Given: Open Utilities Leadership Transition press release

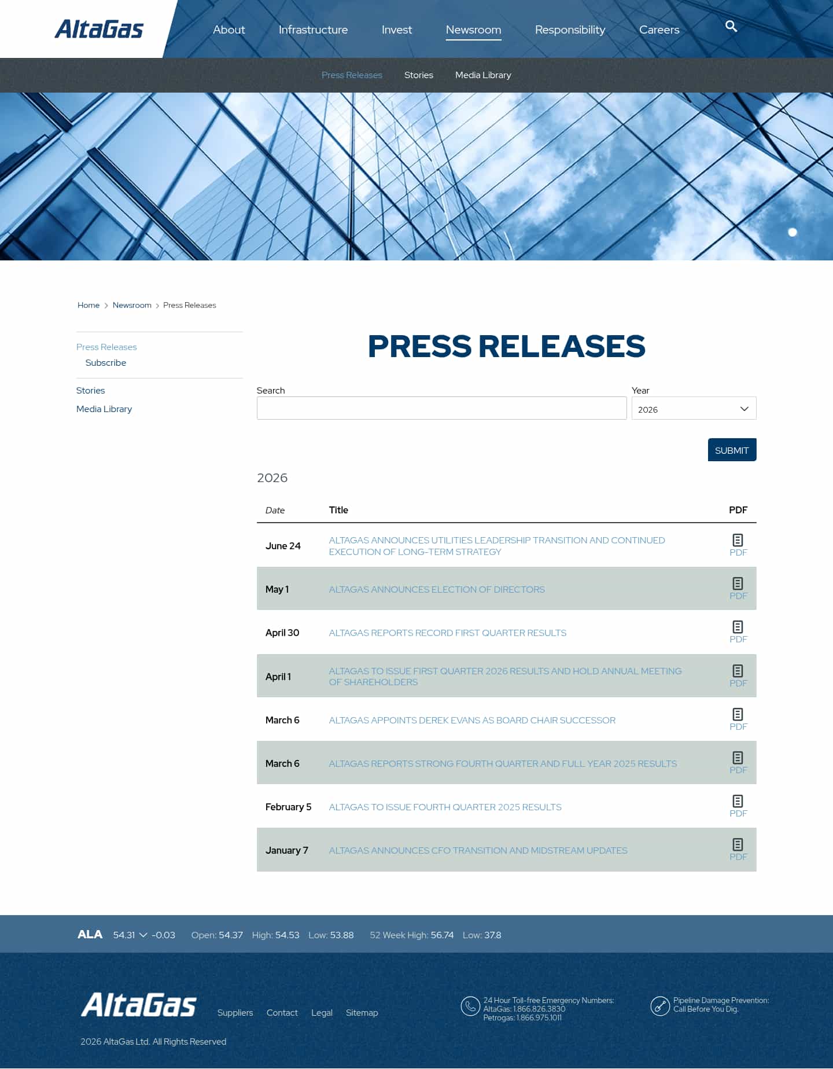Looking at the screenshot, I should (x=497, y=546).
